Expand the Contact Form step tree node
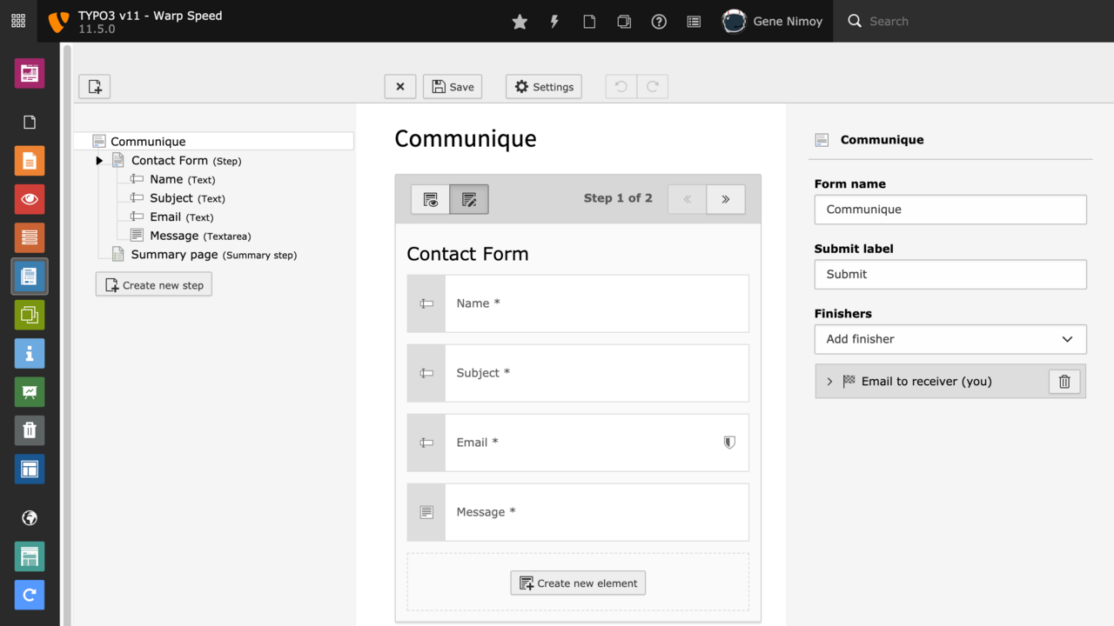Image resolution: width=1114 pixels, height=626 pixels. [99, 161]
